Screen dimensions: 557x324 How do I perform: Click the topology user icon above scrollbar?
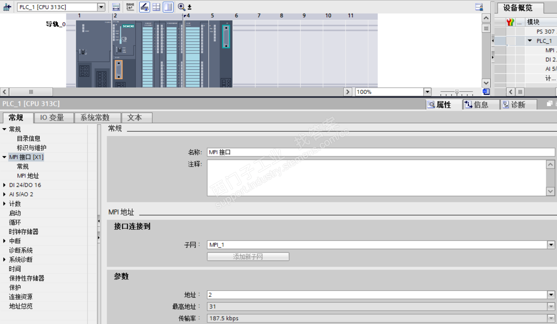point(479,7)
